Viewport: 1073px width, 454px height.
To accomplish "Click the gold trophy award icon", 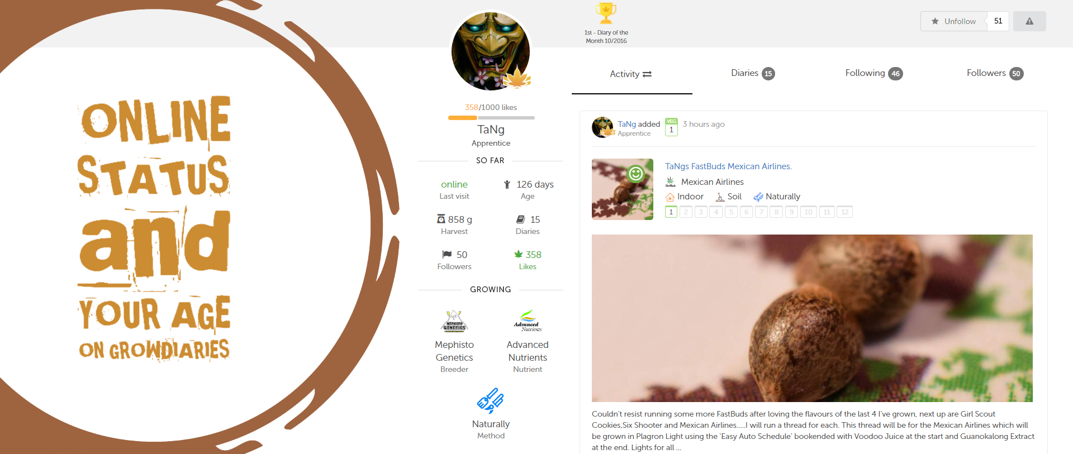I will point(606,13).
